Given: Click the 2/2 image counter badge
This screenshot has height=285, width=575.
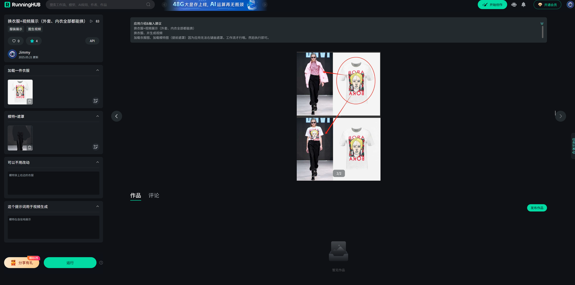Looking at the screenshot, I should point(339,173).
